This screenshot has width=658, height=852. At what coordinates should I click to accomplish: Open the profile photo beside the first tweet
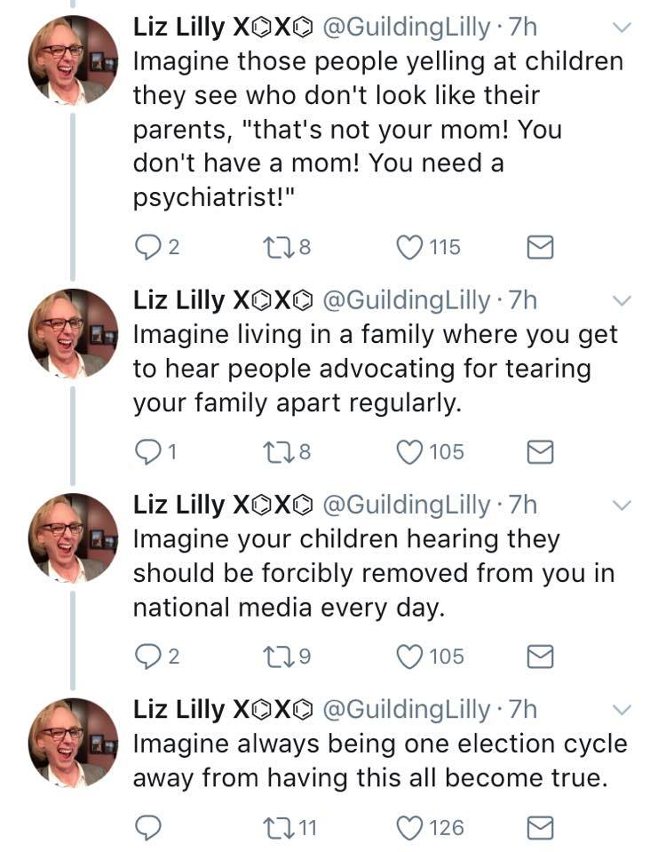[x=74, y=60]
